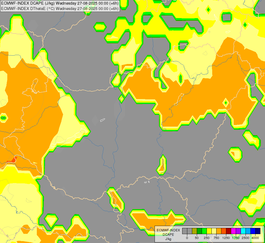Choose the red-orange legend swatch
The width and height of the screenshot is (265, 243).
pyautogui.click(x=224, y=231)
